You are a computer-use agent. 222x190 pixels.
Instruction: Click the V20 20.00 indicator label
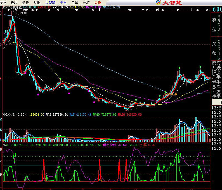pyautogui.click(x=27, y=145)
